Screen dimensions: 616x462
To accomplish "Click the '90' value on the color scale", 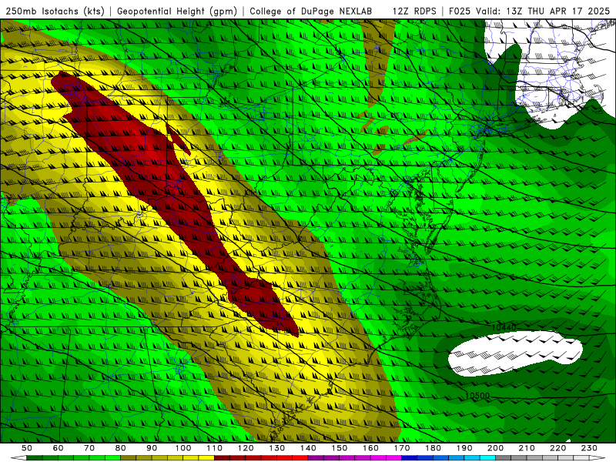I will (152, 448).
